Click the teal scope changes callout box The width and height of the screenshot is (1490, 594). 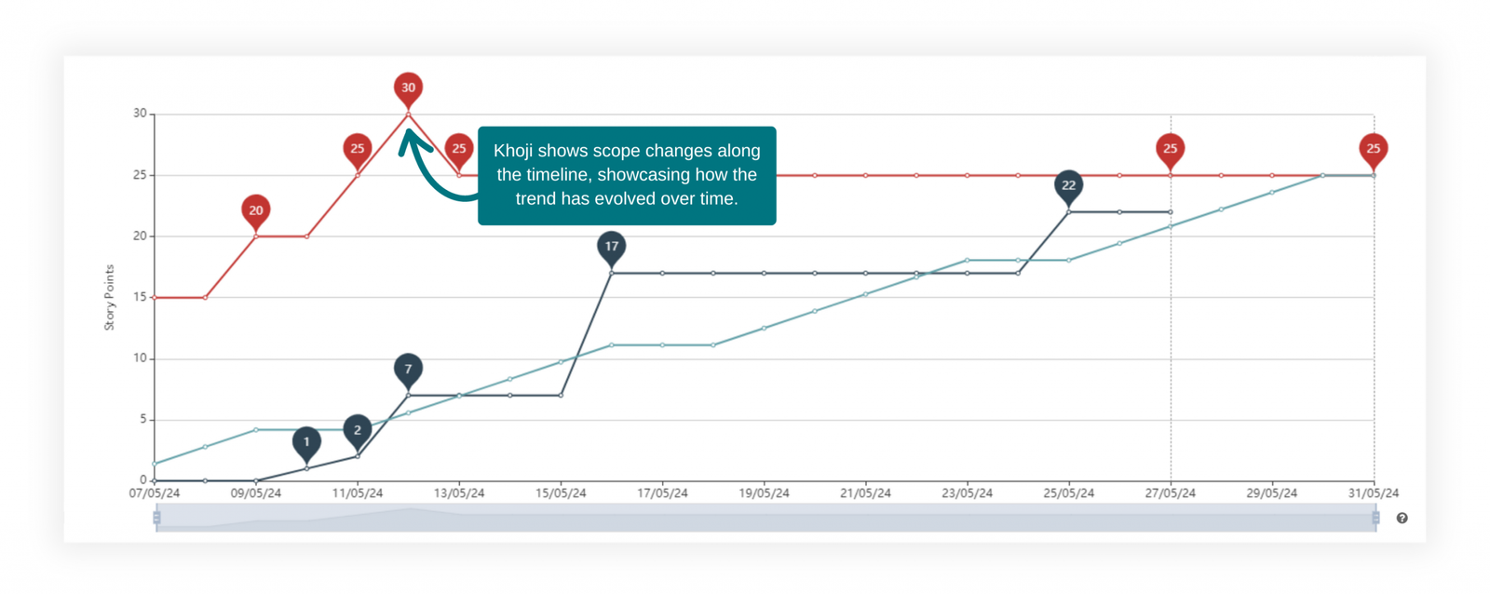click(x=627, y=175)
